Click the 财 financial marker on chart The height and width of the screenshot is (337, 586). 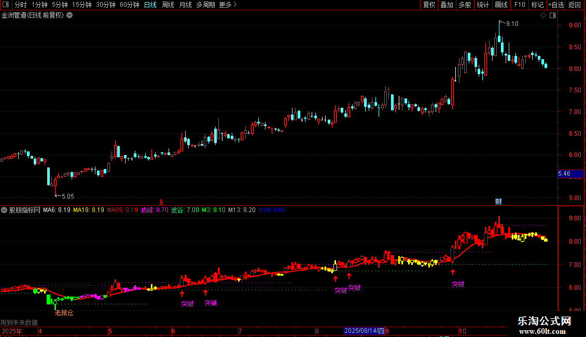click(498, 202)
